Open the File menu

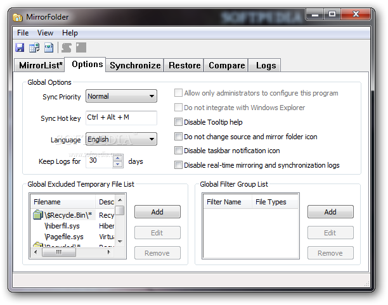(x=23, y=33)
